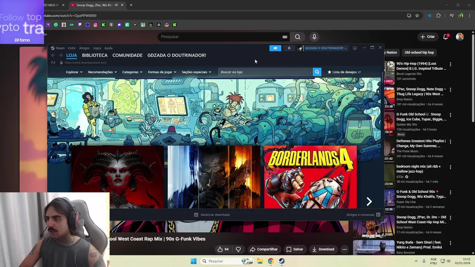Image resolution: width=475 pixels, height=267 pixels.
Task: Like the YouTube video
Action: [223, 249]
